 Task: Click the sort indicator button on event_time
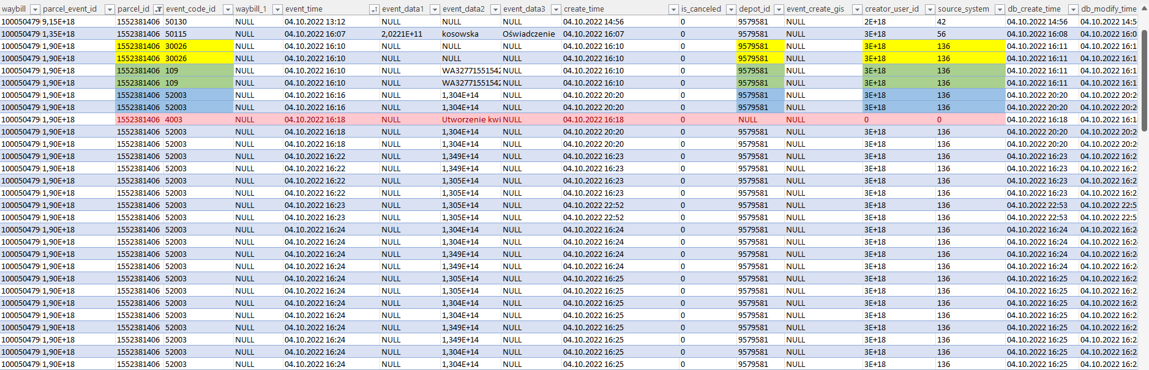(x=374, y=9)
